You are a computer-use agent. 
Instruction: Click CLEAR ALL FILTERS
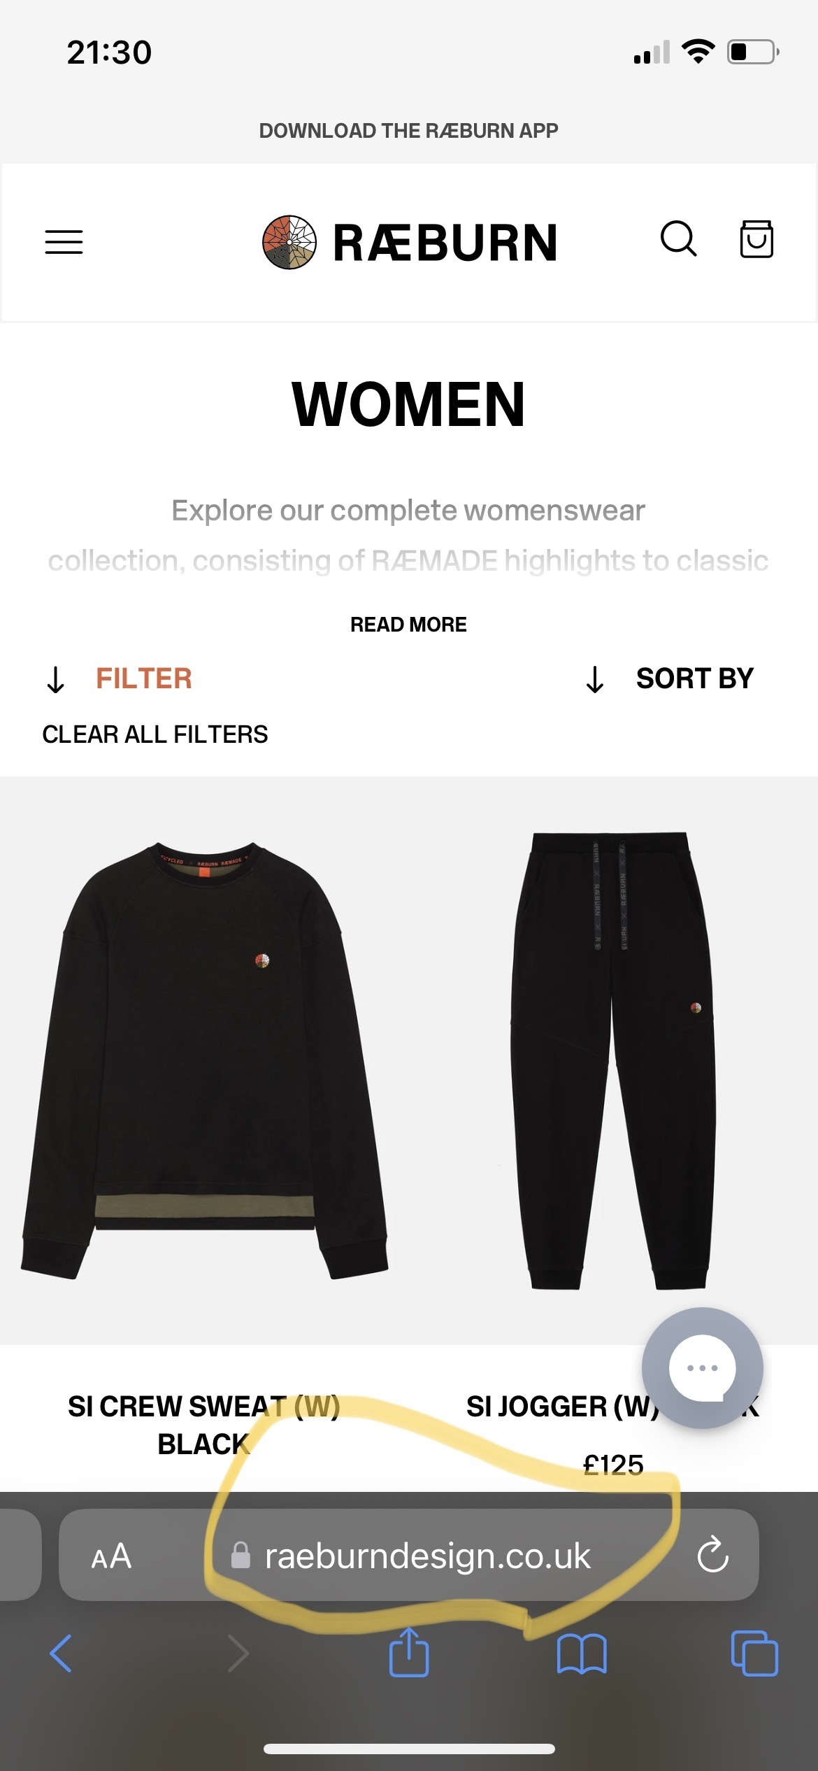point(155,734)
